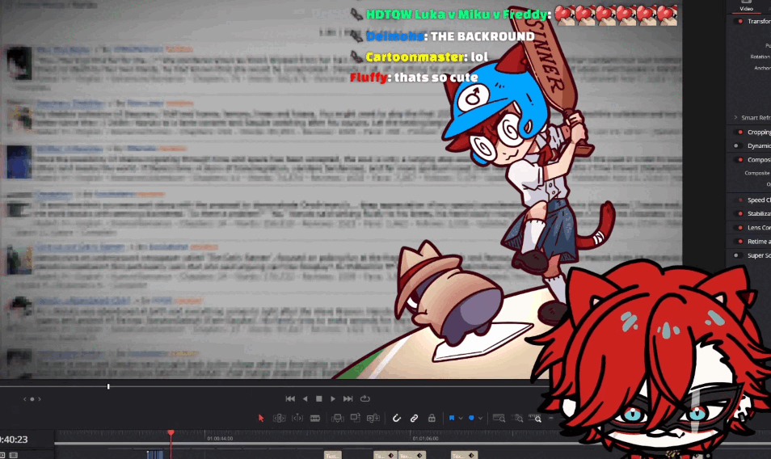This screenshot has width=771, height=459.
Task: Click the timeline zoom out minus button
Action: (550, 419)
